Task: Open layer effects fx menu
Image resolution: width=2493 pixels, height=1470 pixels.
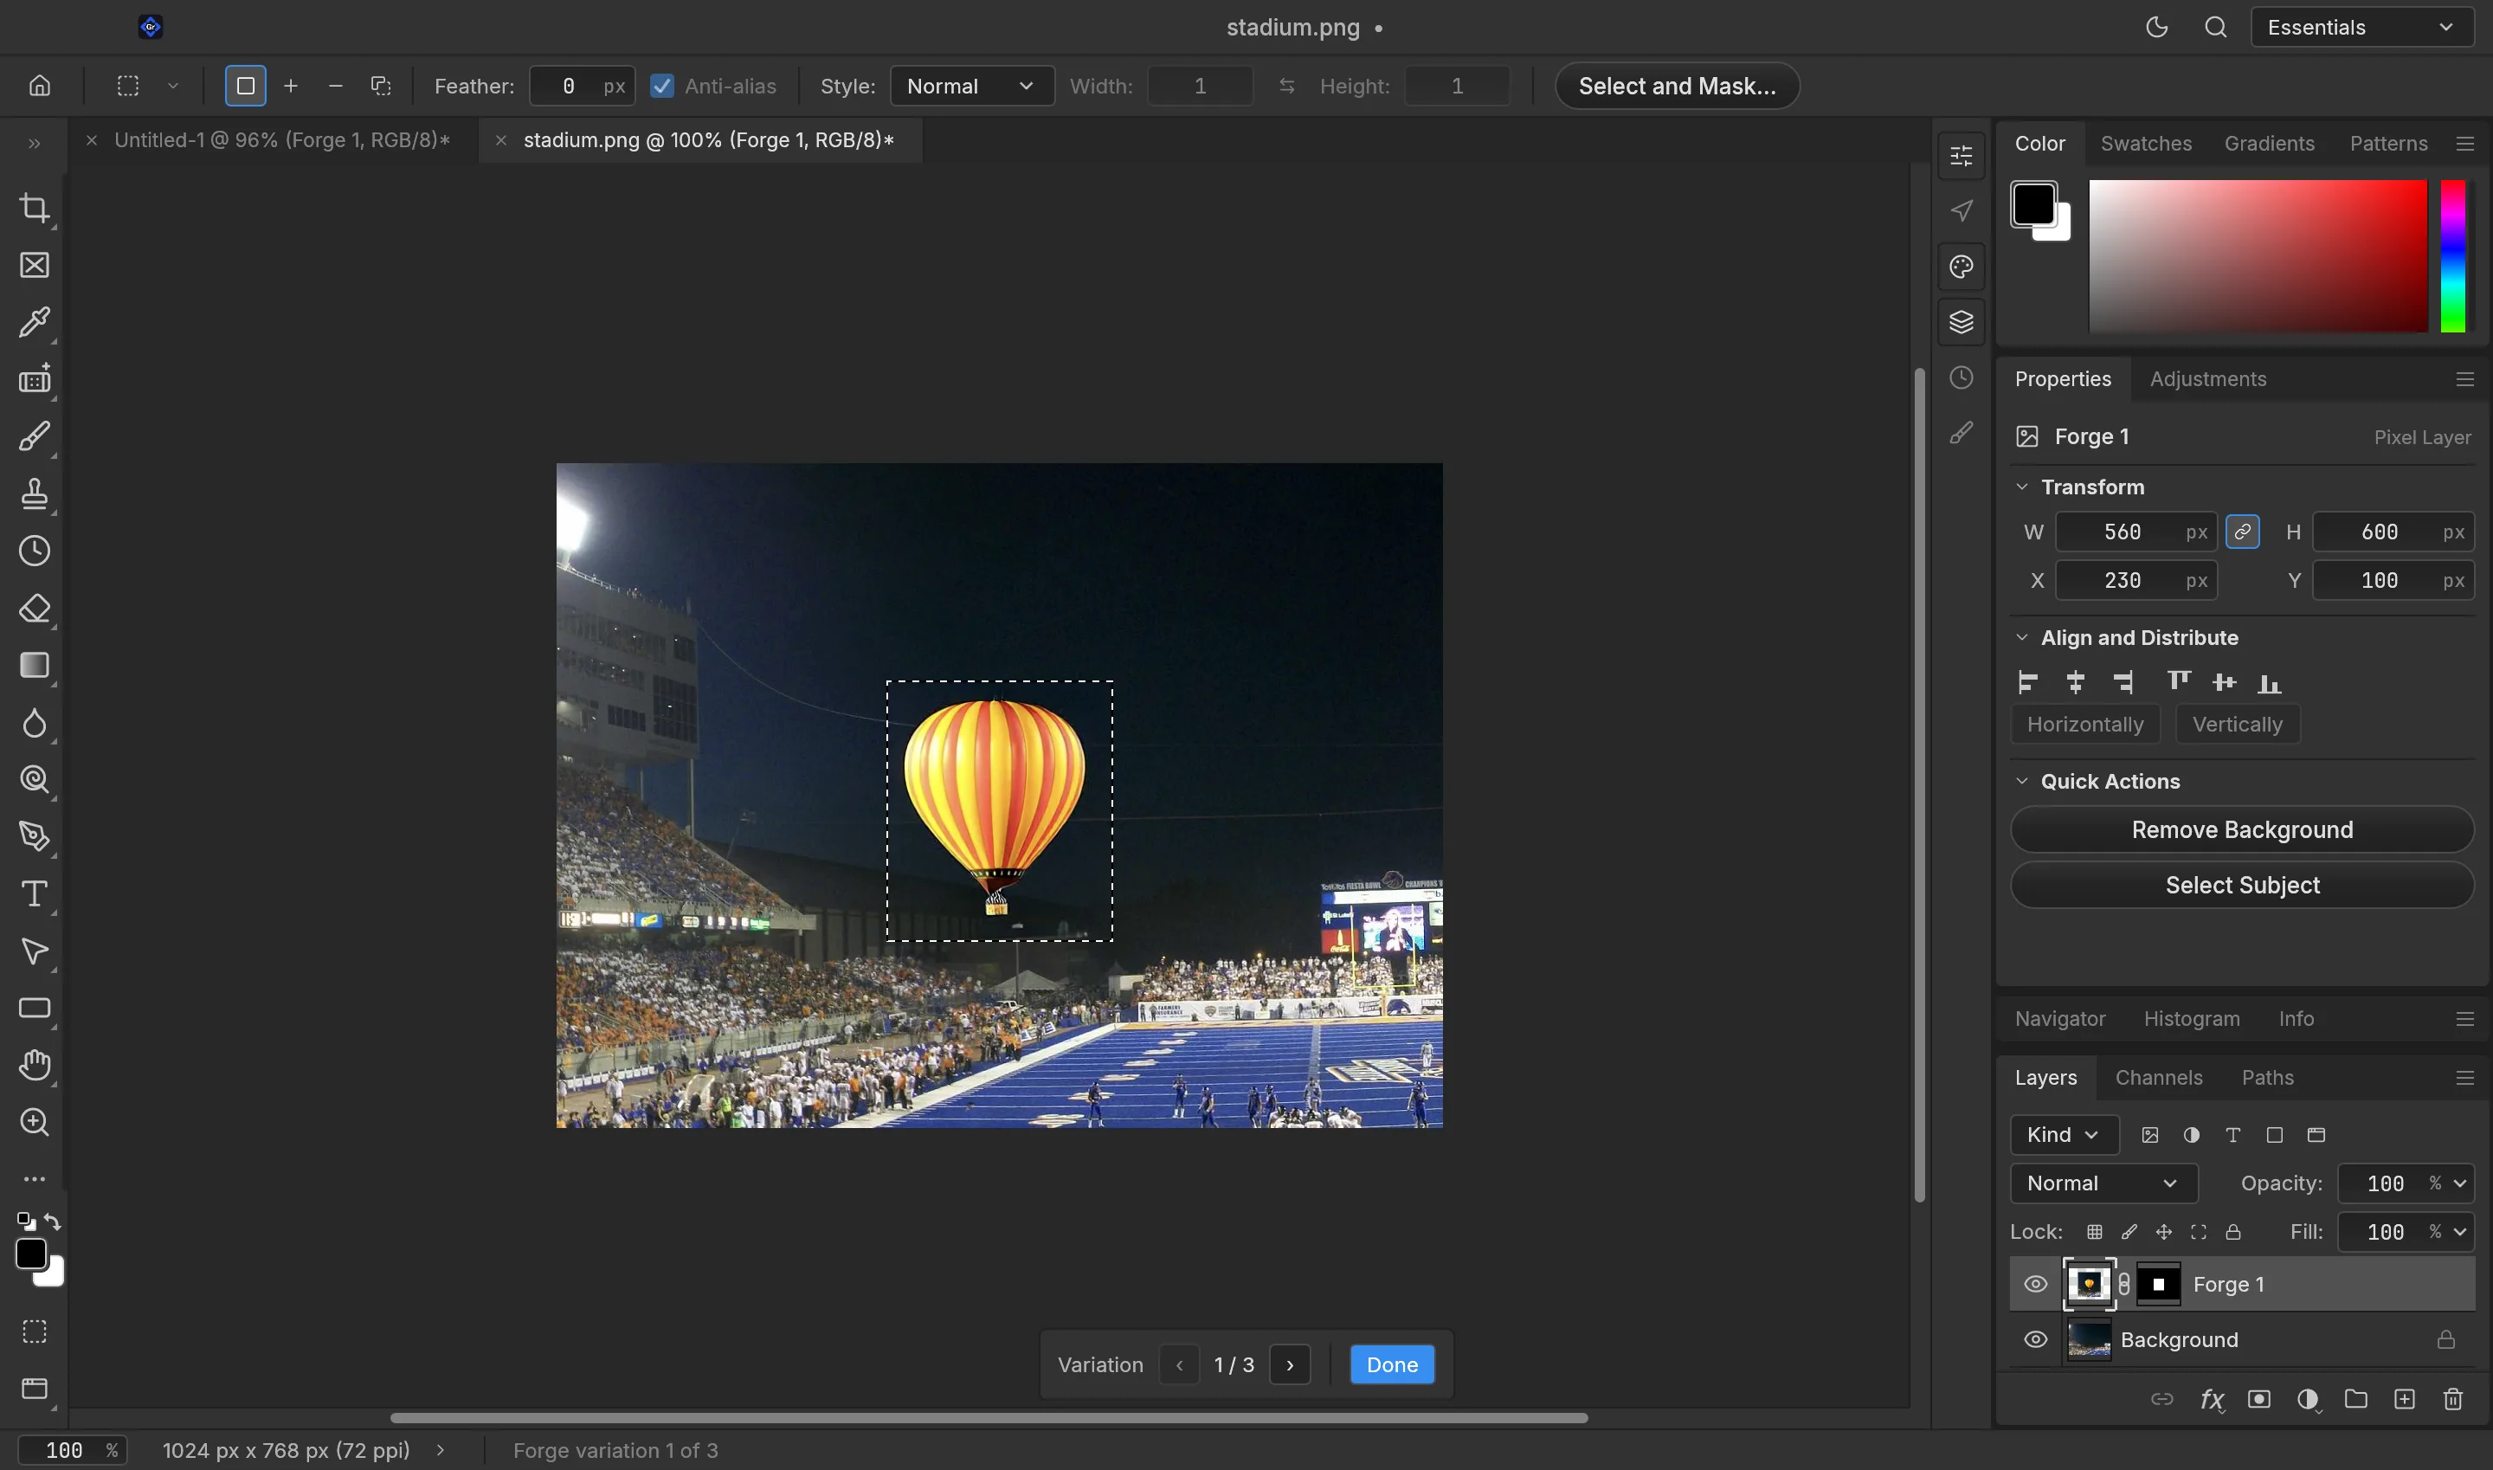Action: click(2211, 1399)
